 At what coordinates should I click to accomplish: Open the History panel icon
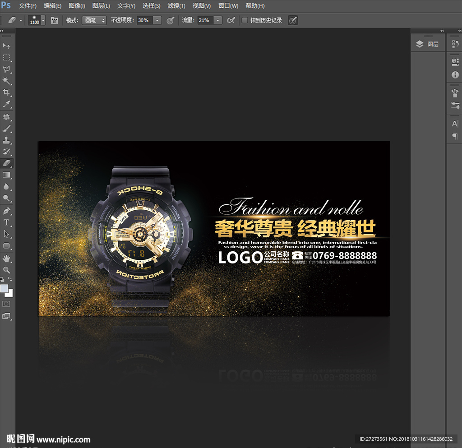[455, 44]
